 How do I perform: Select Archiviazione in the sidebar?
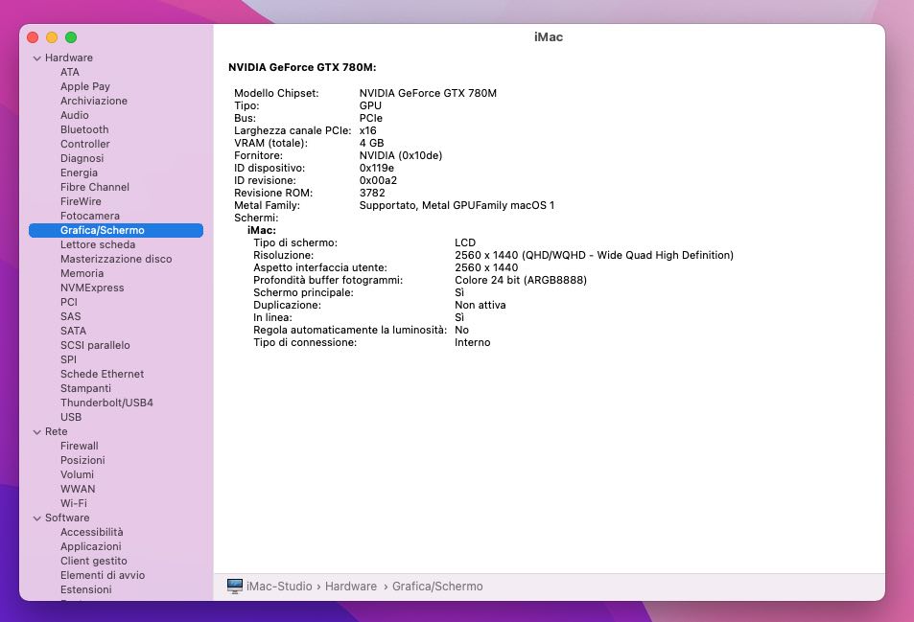(x=94, y=101)
